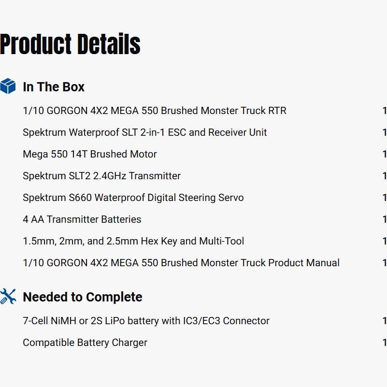This screenshot has width=387, height=387.
Task: Select the Mega 550 14T Brushed Motor item
Action: tap(90, 154)
